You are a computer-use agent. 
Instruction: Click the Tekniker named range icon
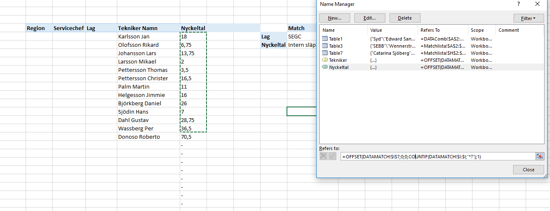[325, 60]
